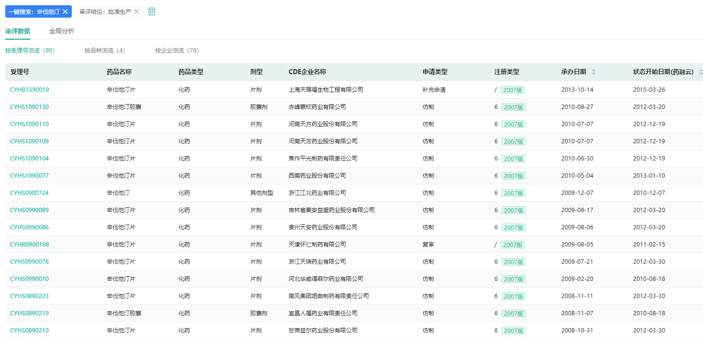Click the 一键搜索 辛伐他汀 search tag
Viewport: 703px width, 342px height.
33,11
